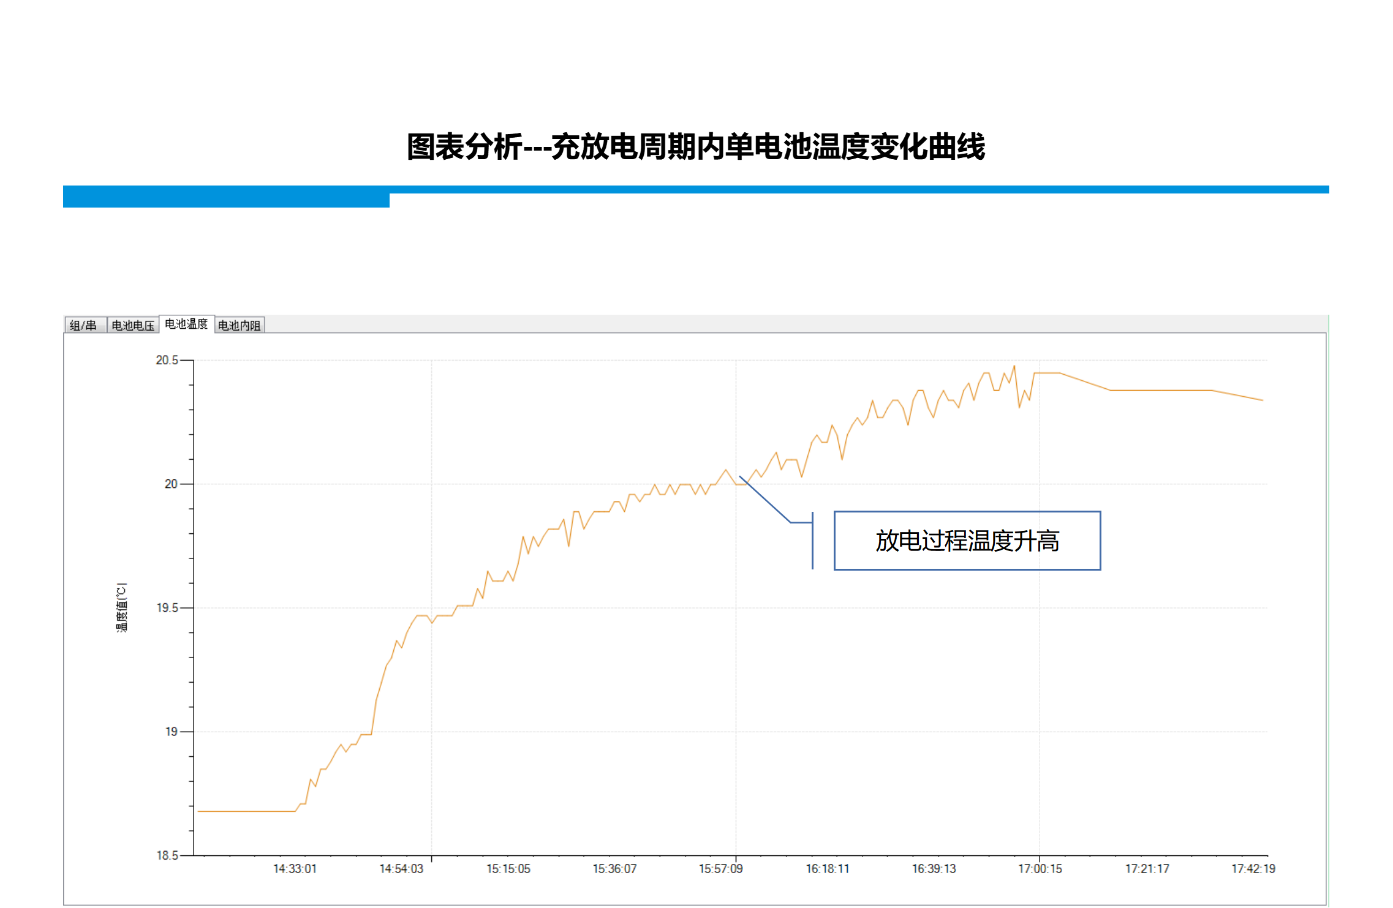Click the 17:42:19 time axis label
Viewport: 1393px width, 908px height.
point(1253,868)
